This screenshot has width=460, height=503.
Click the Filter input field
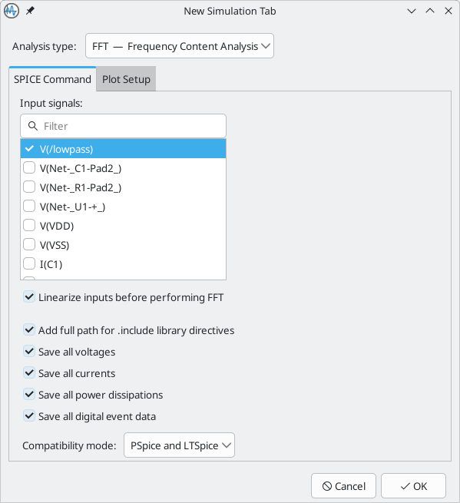coord(123,126)
